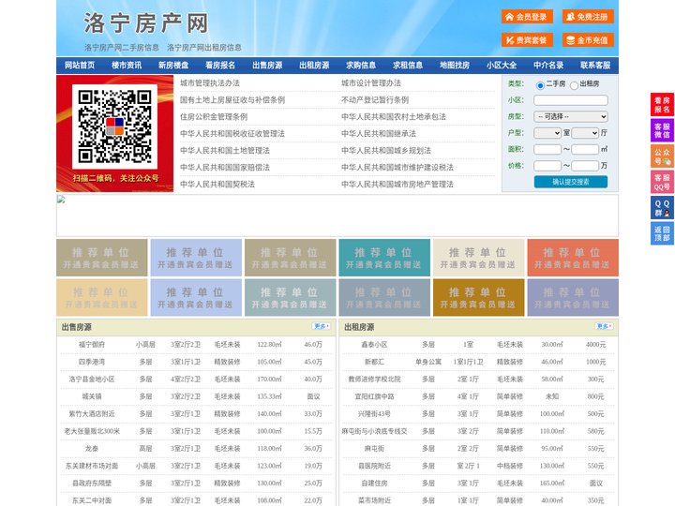Open the QQ群 side floating icon
675x506 pixels.
point(662,208)
